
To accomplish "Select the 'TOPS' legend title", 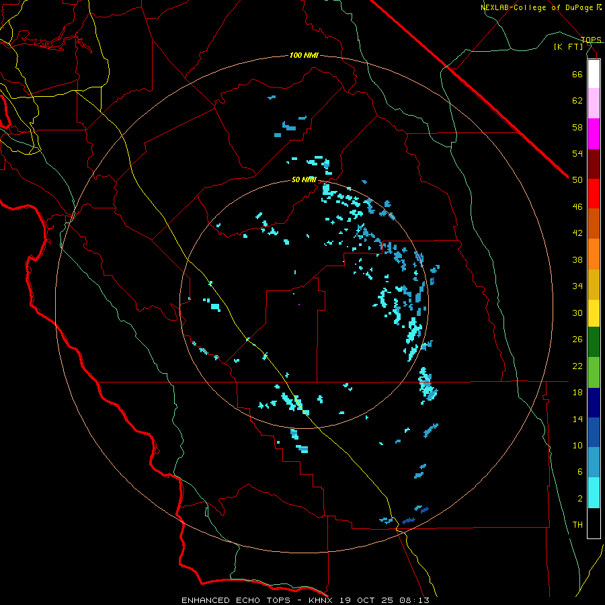I will click(591, 40).
